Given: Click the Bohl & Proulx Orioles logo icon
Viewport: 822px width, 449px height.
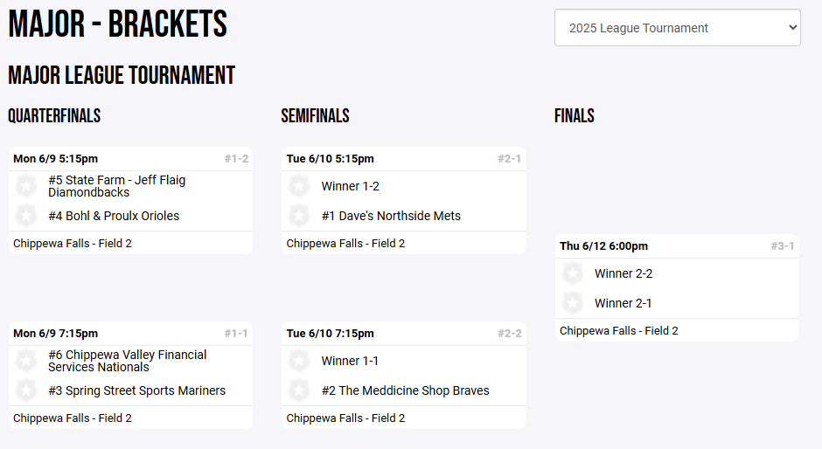Looking at the screenshot, I should tap(26, 216).
